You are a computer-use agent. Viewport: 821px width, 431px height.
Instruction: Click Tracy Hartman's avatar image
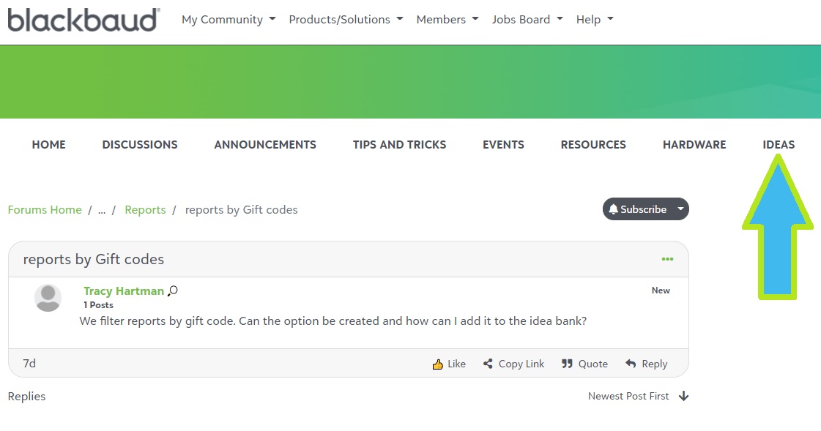point(48,298)
